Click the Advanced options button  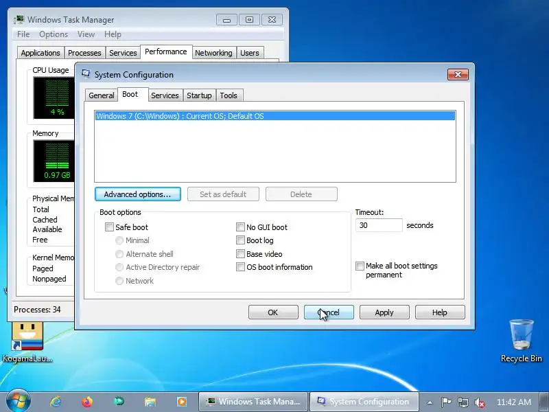(x=138, y=194)
